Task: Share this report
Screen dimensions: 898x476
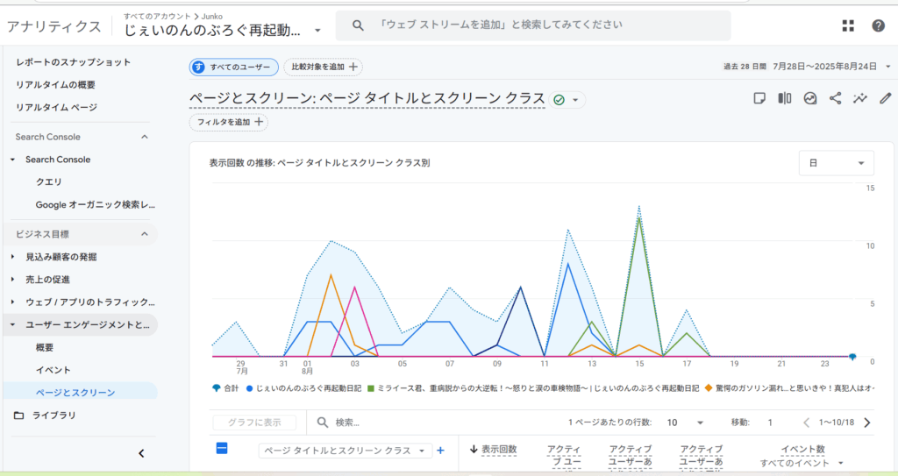Action: point(836,99)
